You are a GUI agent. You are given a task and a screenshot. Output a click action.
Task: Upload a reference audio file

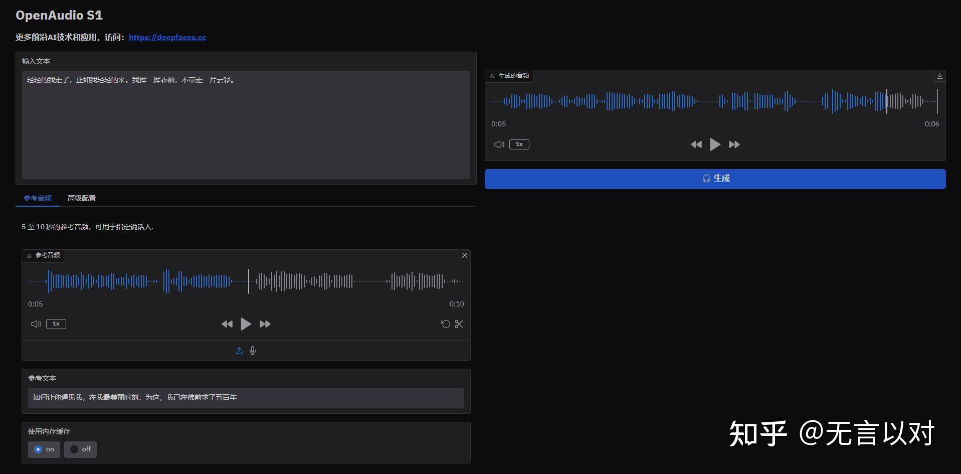tap(239, 350)
